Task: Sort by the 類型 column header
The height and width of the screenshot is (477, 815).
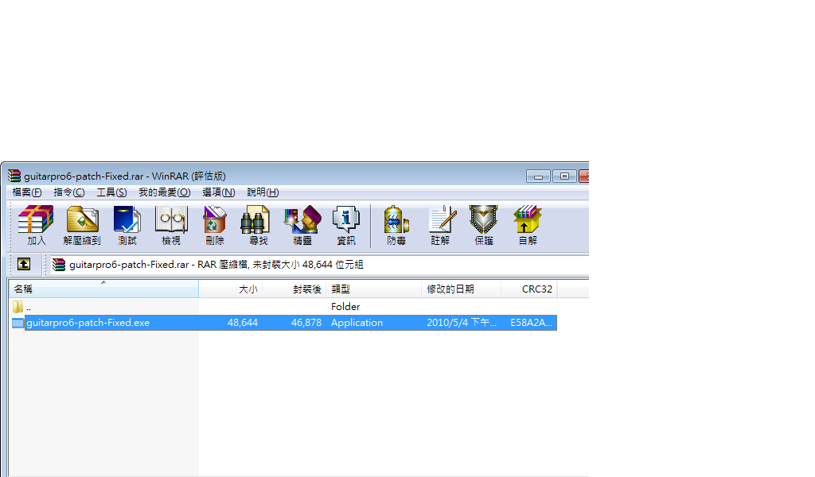Action: coord(374,289)
